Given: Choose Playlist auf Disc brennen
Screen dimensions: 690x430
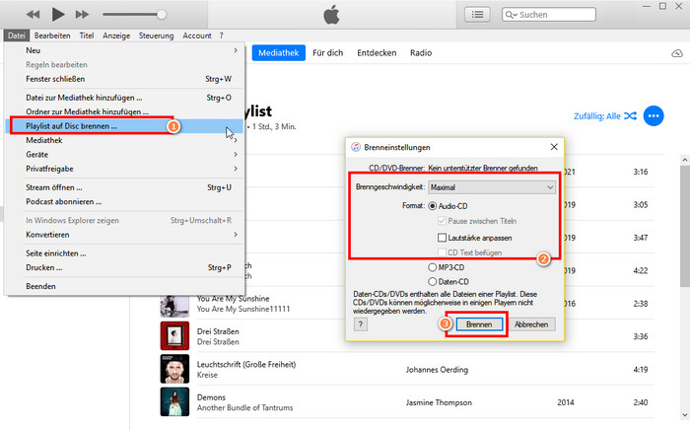Looking at the screenshot, I should [x=125, y=126].
